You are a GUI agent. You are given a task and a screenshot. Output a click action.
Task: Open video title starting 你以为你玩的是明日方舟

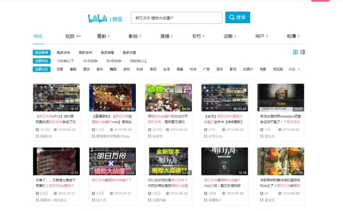[x=168, y=183]
